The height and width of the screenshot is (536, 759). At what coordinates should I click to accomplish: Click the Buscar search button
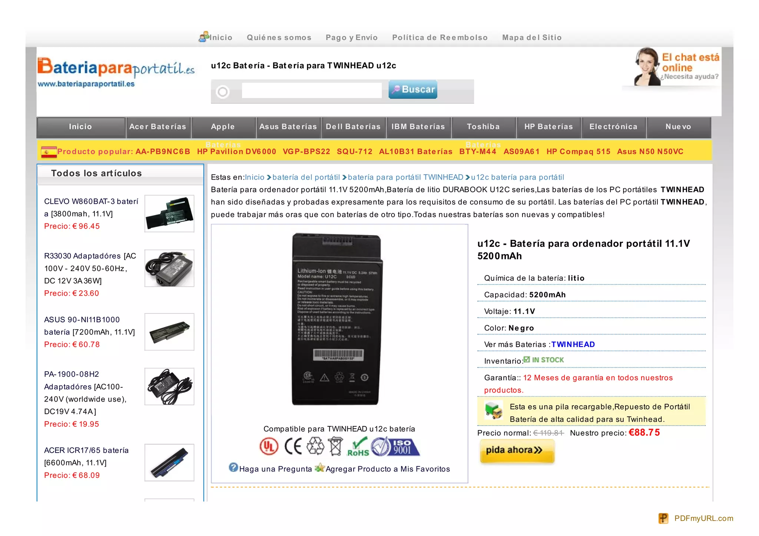(x=413, y=89)
